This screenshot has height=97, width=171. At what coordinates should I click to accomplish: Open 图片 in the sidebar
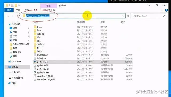click(x=15, y=40)
